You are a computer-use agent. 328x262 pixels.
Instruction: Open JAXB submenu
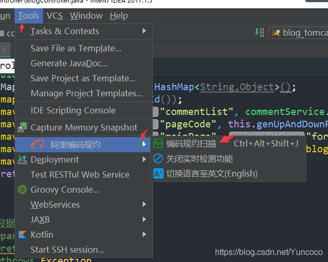[83, 220]
